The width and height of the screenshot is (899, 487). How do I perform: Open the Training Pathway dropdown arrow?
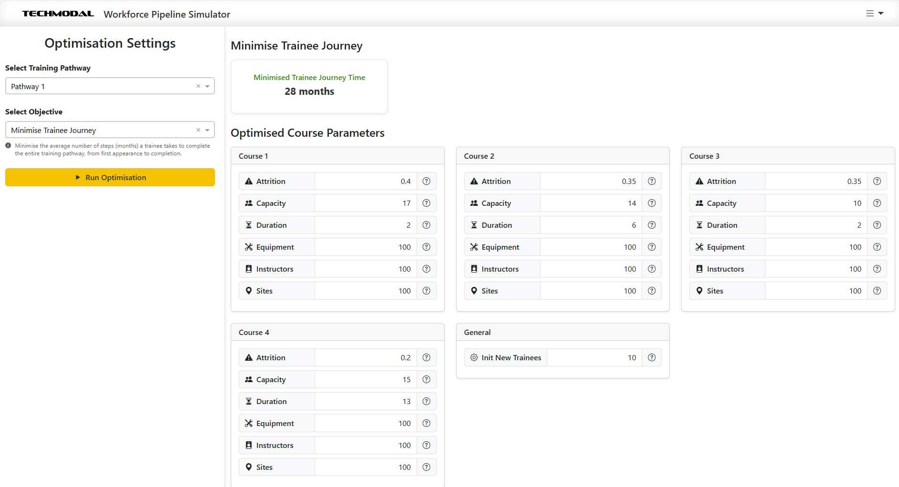point(207,86)
